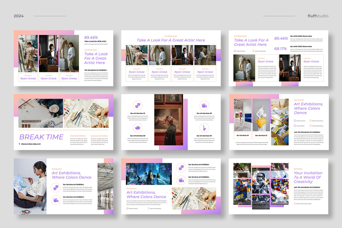Click the 89.46% statistic
Viewport: 342px width, 228px height.
(91, 37)
